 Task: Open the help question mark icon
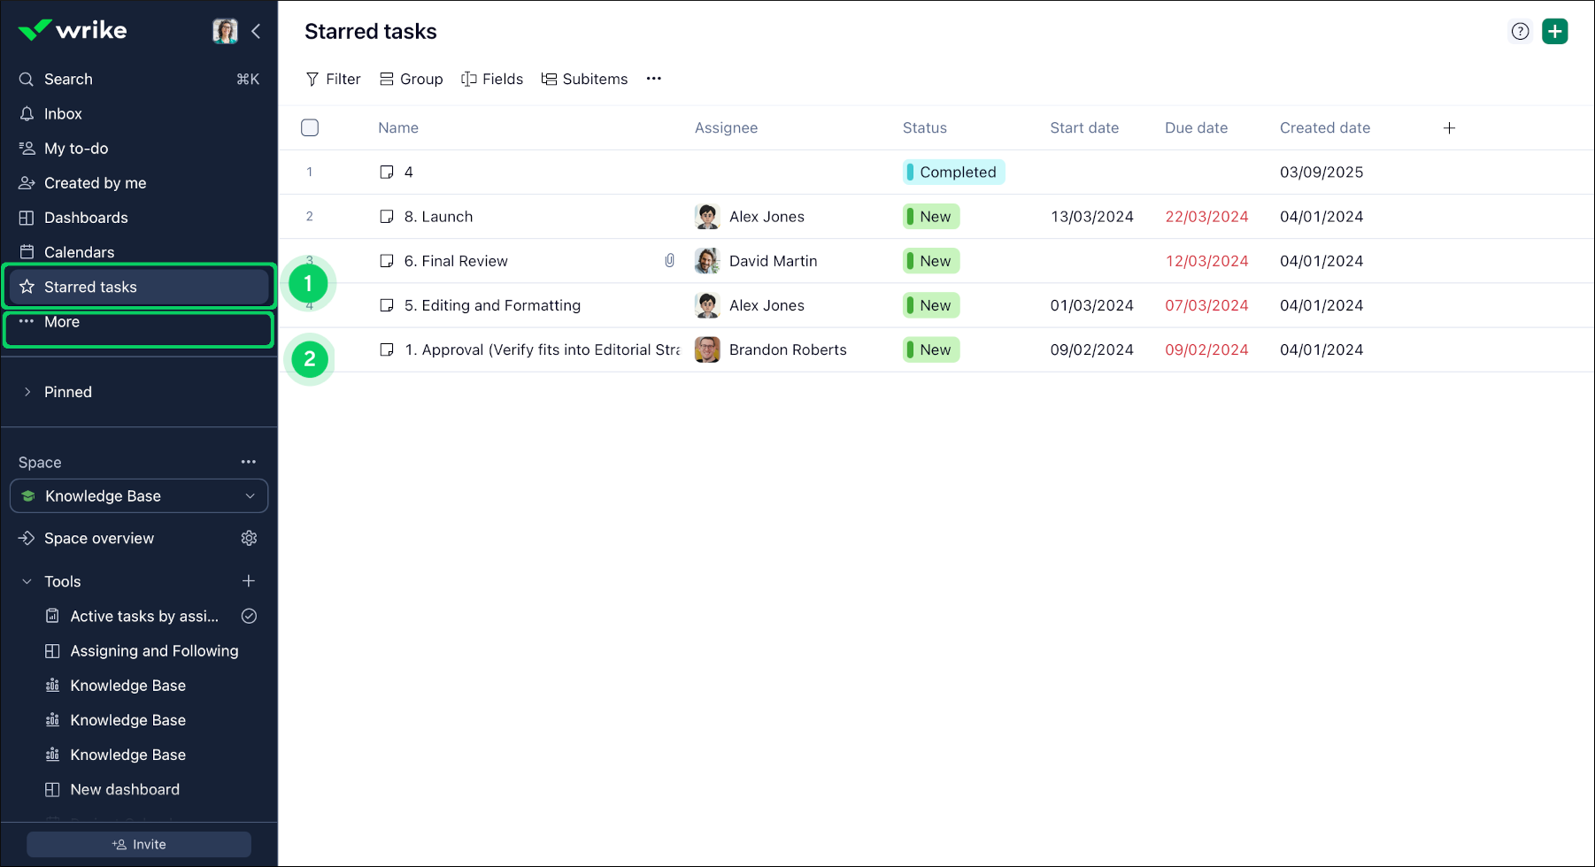1520,31
